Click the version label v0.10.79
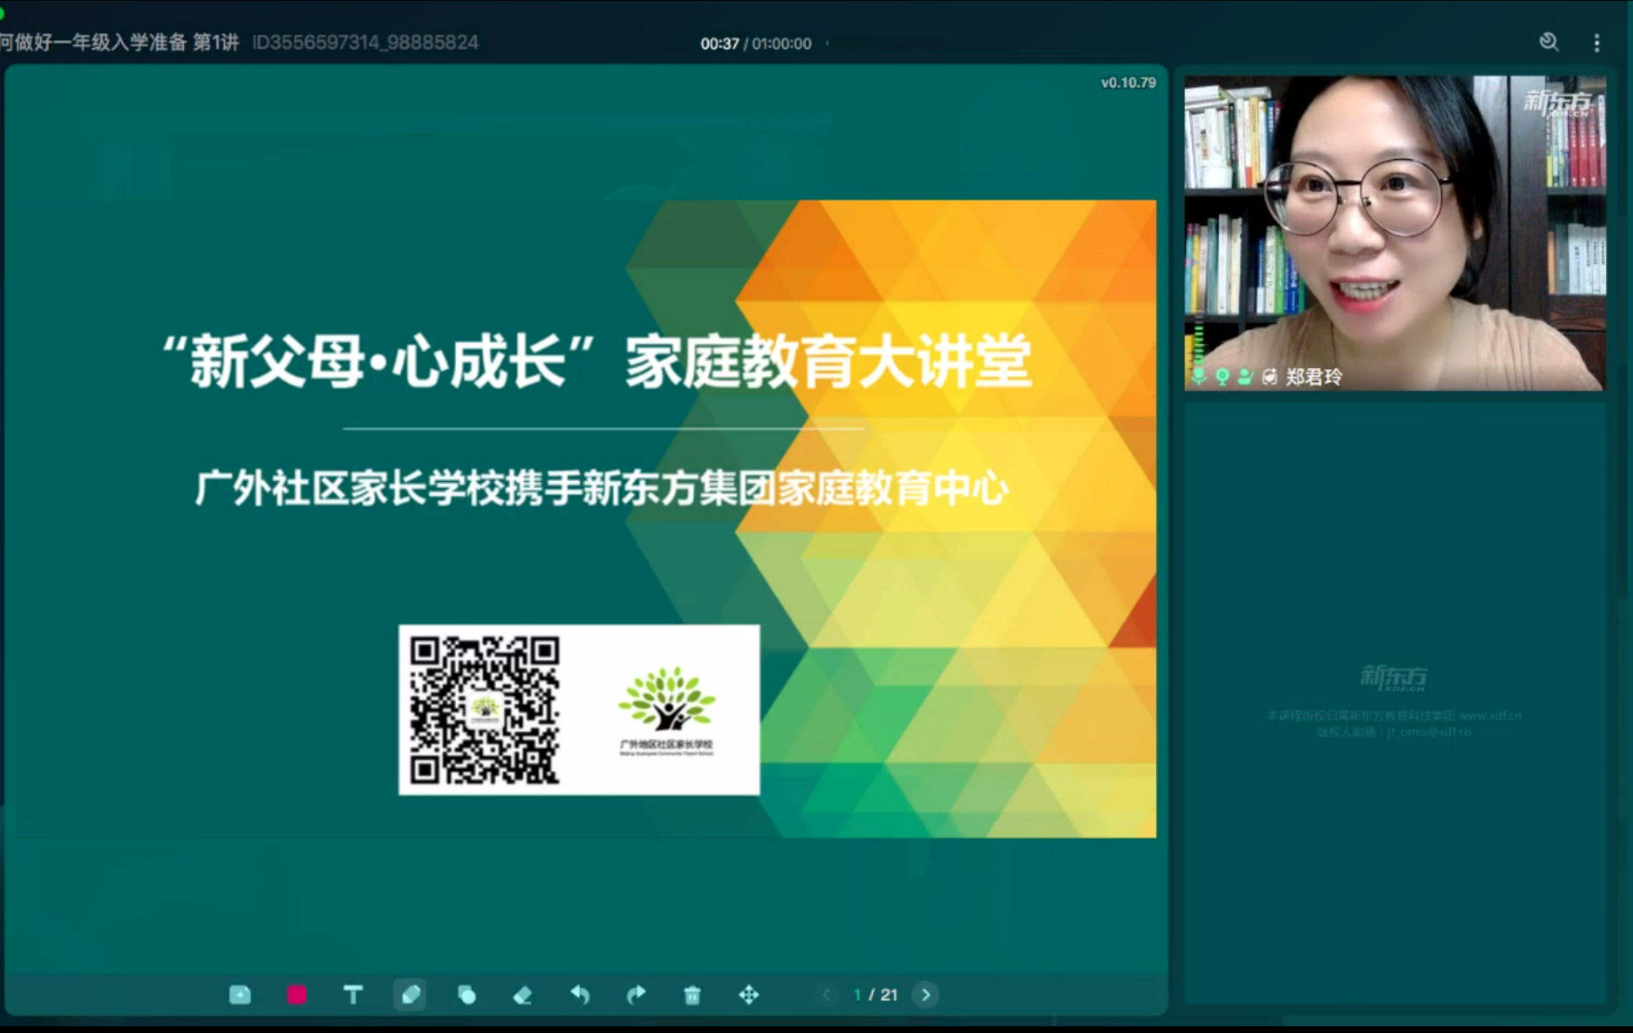1633x1033 pixels. [1128, 82]
